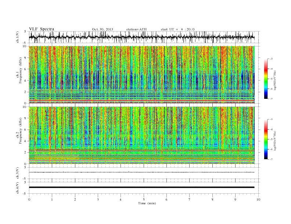The width and height of the screenshot is (291, 224).
Task: Click the "8" tick label on Time axis
Action: point(212,199)
